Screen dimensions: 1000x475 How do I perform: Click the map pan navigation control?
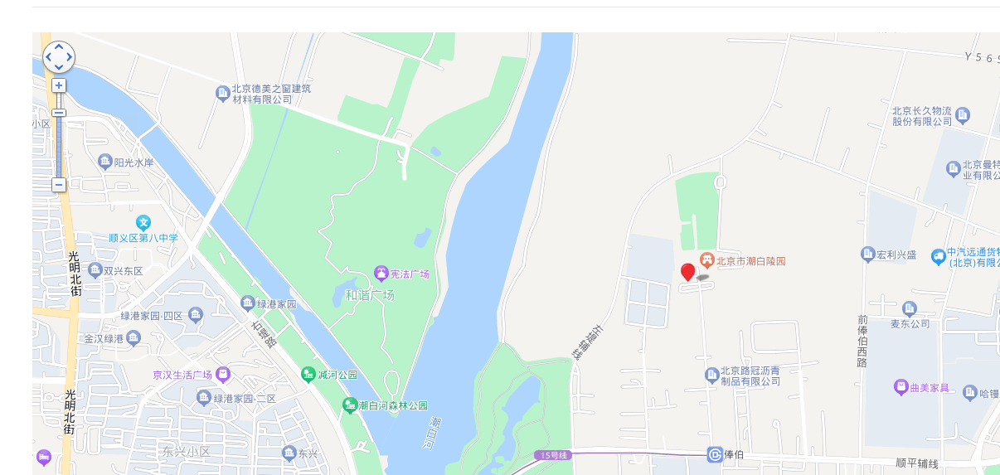(x=59, y=57)
